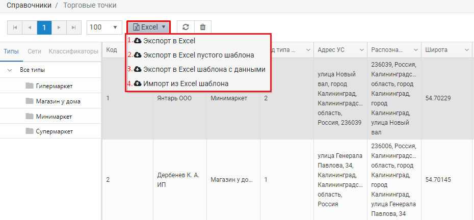This screenshot has width=474, height=220.
Task: Select latitude value 54.70229
Action: (438, 98)
